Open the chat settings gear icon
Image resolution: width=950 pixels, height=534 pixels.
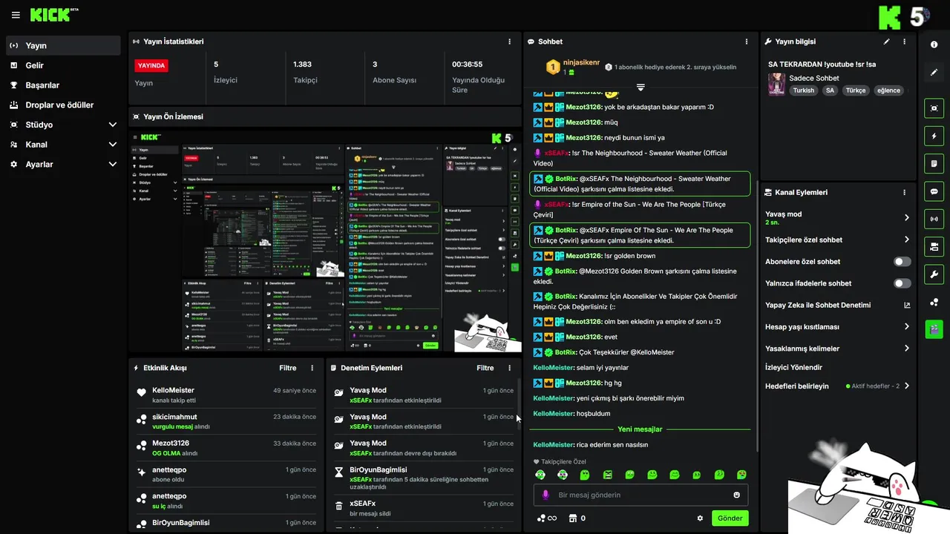point(700,518)
